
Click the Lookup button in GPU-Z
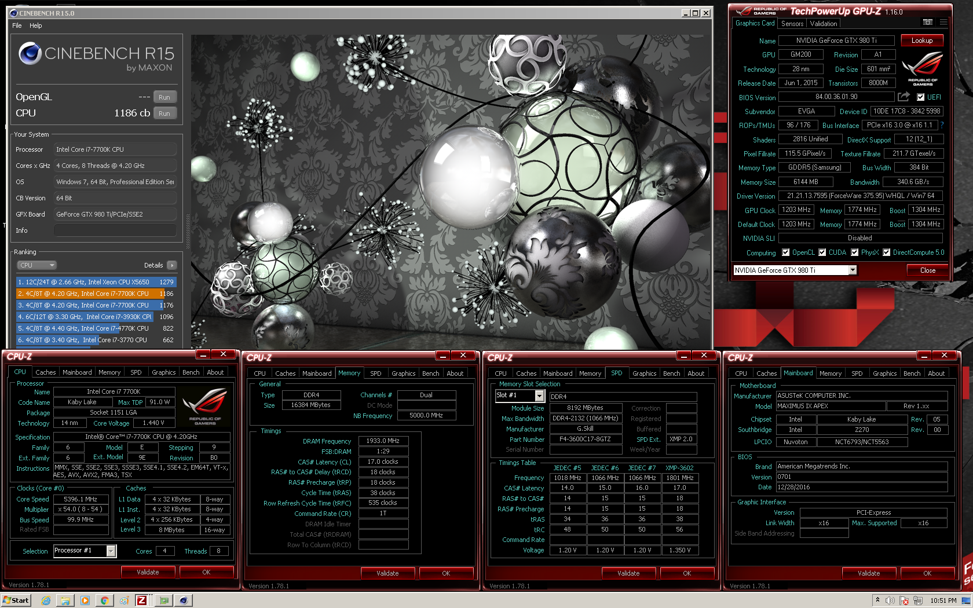[x=922, y=41]
